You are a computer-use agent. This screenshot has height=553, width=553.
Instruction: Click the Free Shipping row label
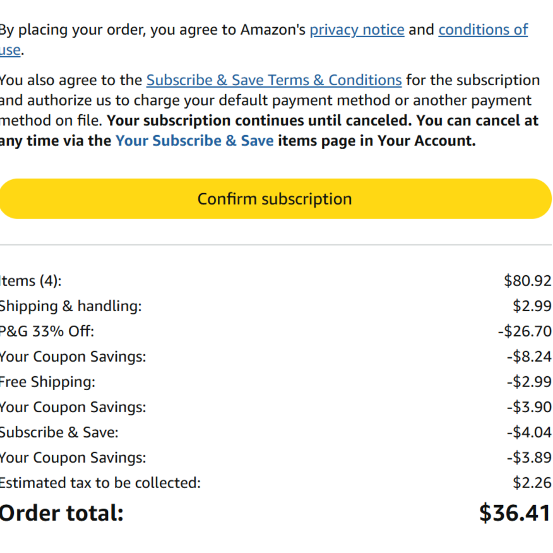[47, 382]
